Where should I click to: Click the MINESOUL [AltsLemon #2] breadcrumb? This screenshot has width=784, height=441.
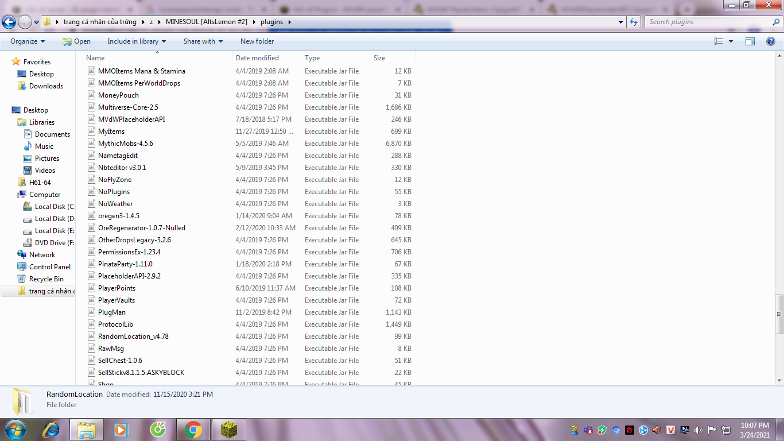[x=207, y=22]
